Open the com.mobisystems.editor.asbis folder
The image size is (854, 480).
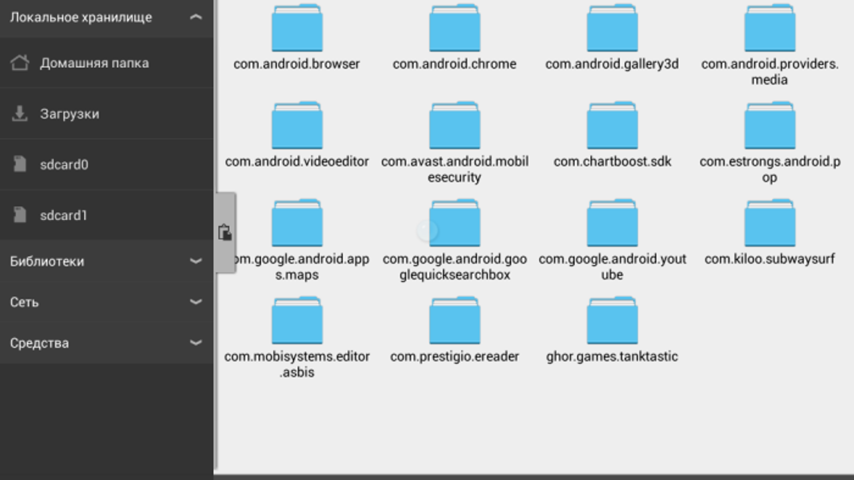tap(297, 322)
